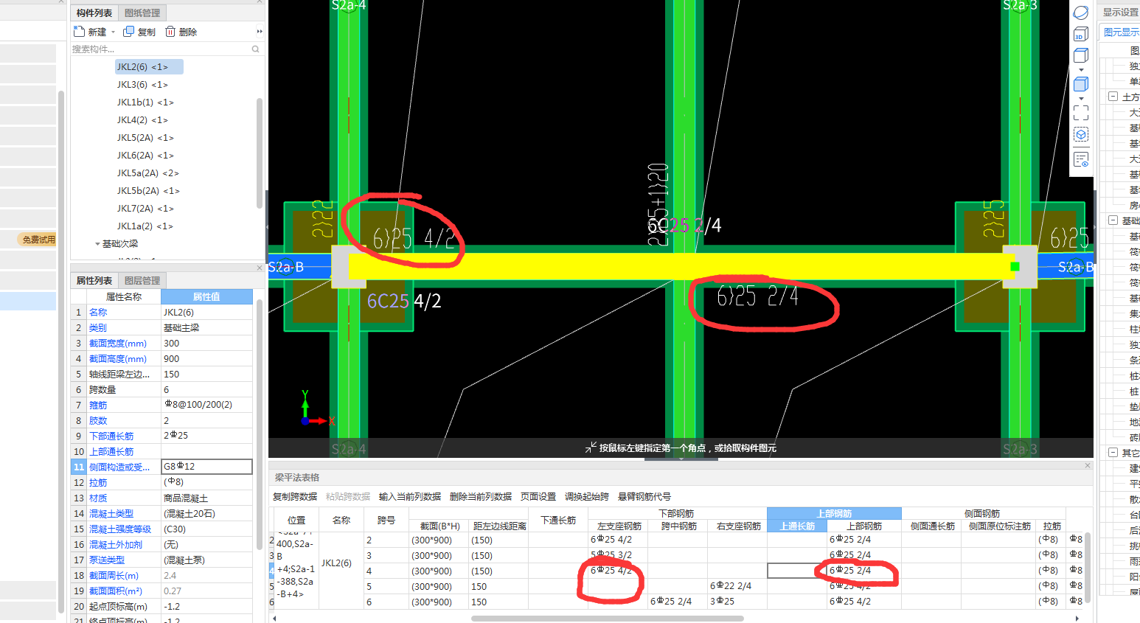Click the Copy (复制) component icon
Screen dimensions: 1140x623
[128, 32]
